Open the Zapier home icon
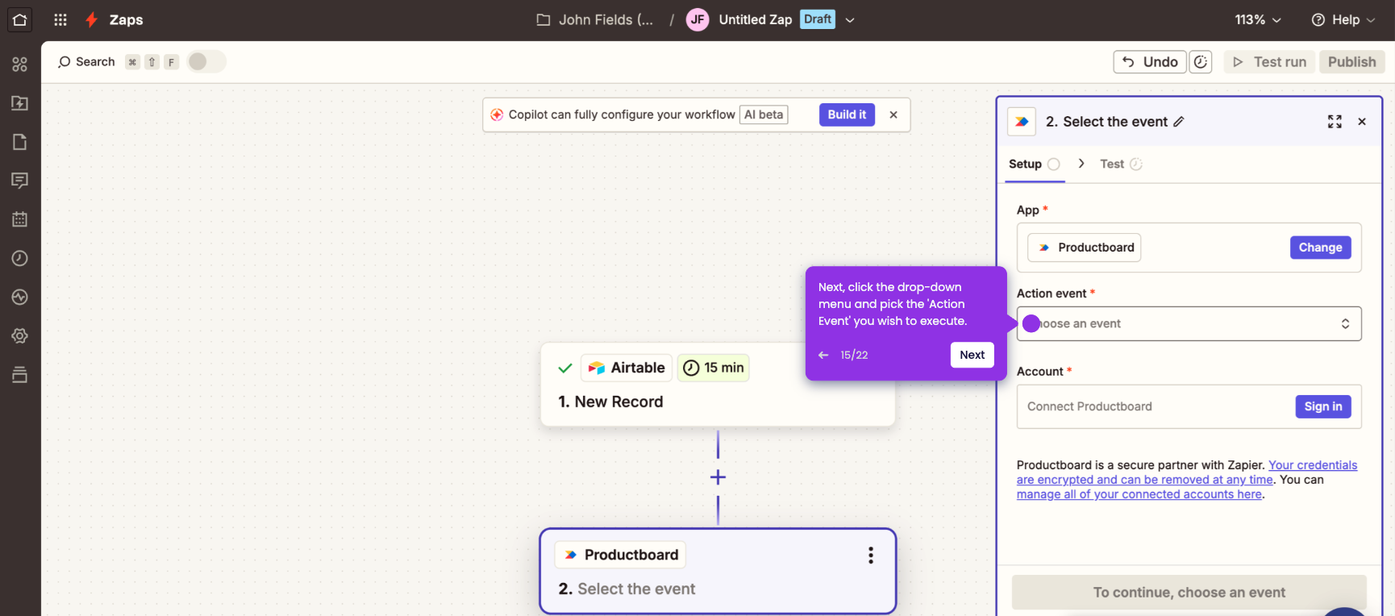Image resolution: width=1395 pixels, height=616 pixels. tap(20, 19)
